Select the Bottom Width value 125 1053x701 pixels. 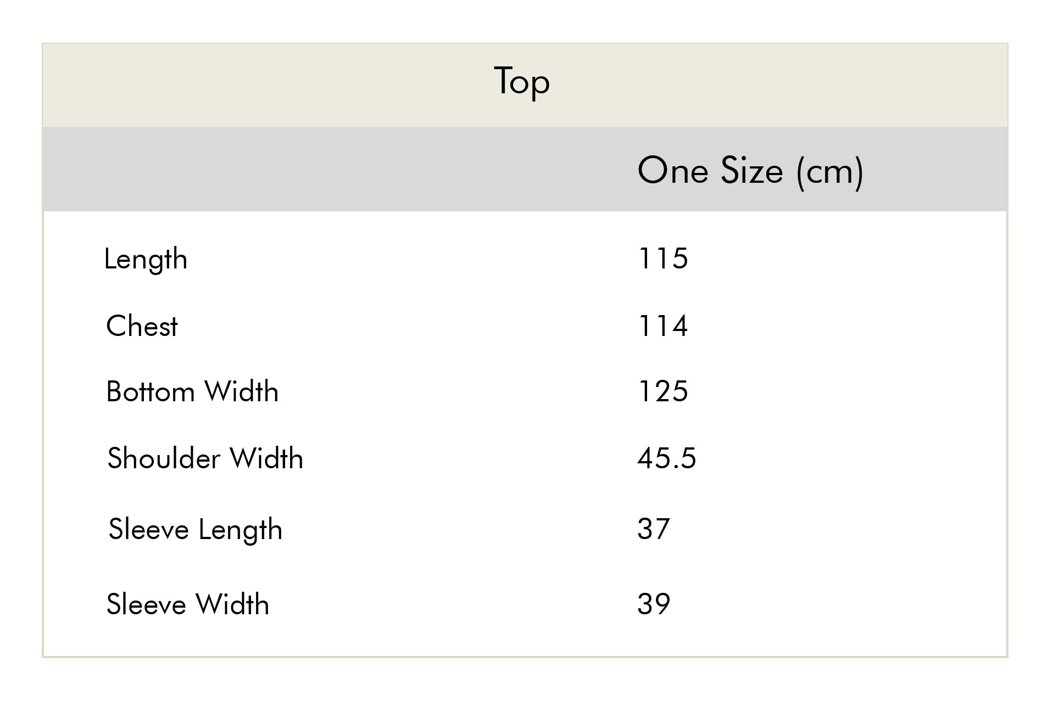[x=662, y=392]
